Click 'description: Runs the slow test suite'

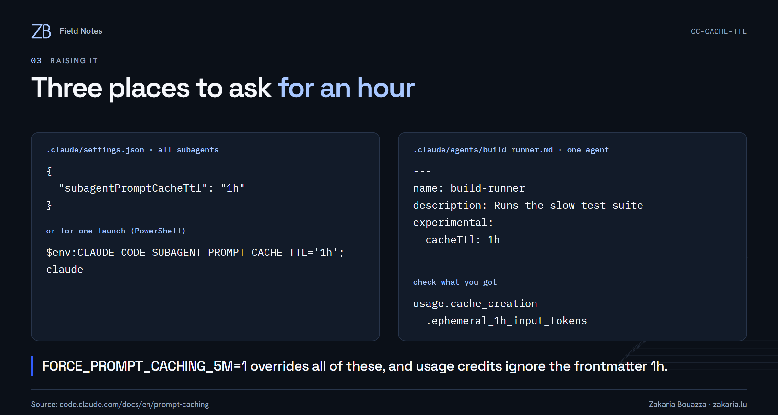[x=528, y=205]
